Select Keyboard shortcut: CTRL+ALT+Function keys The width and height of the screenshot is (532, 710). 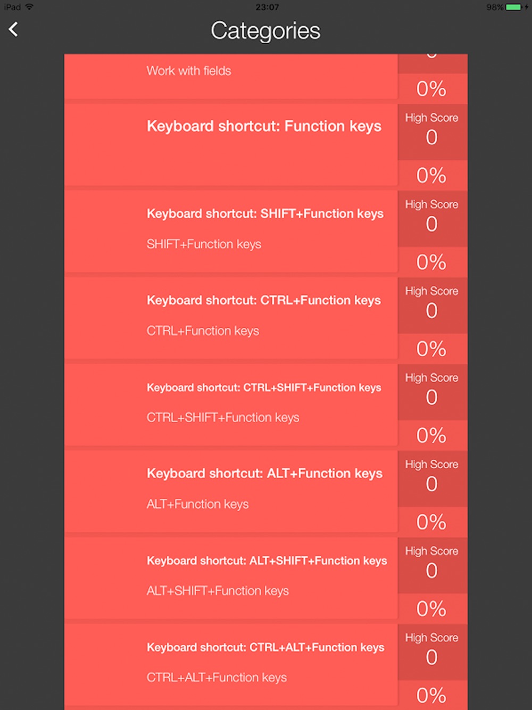click(231, 665)
